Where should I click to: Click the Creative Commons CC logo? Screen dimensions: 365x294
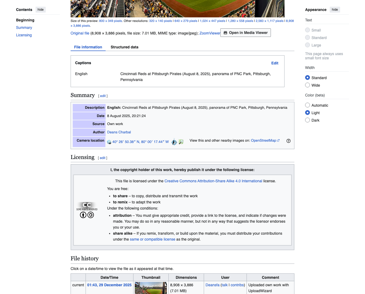tap(87, 207)
